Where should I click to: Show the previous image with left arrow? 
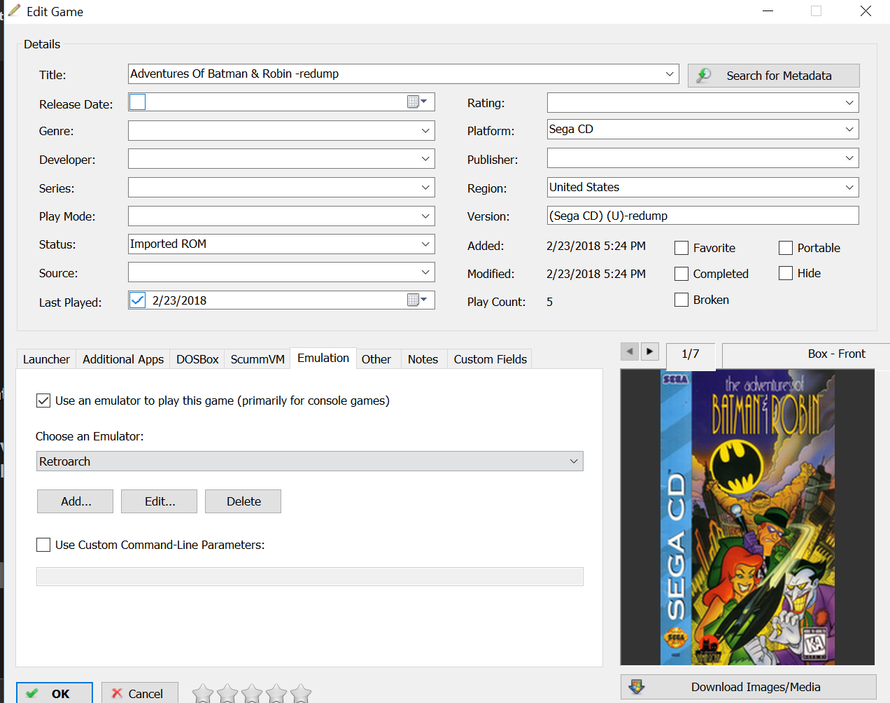tap(630, 351)
